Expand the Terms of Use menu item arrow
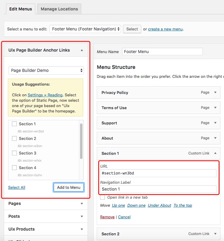This screenshot has height=241, width=224. click(x=215, y=108)
